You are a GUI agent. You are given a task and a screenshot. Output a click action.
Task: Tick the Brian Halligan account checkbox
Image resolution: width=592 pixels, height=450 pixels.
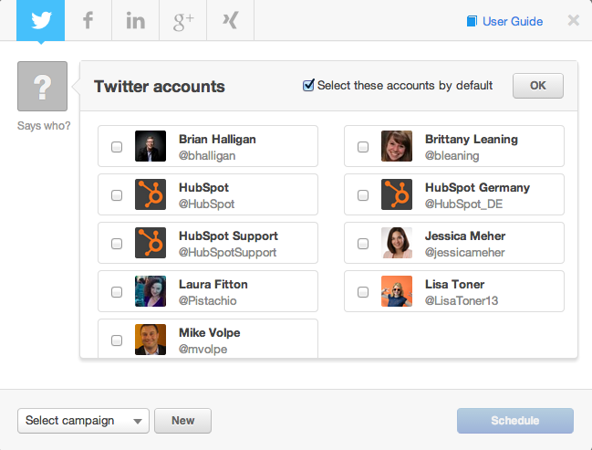click(117, 146)
